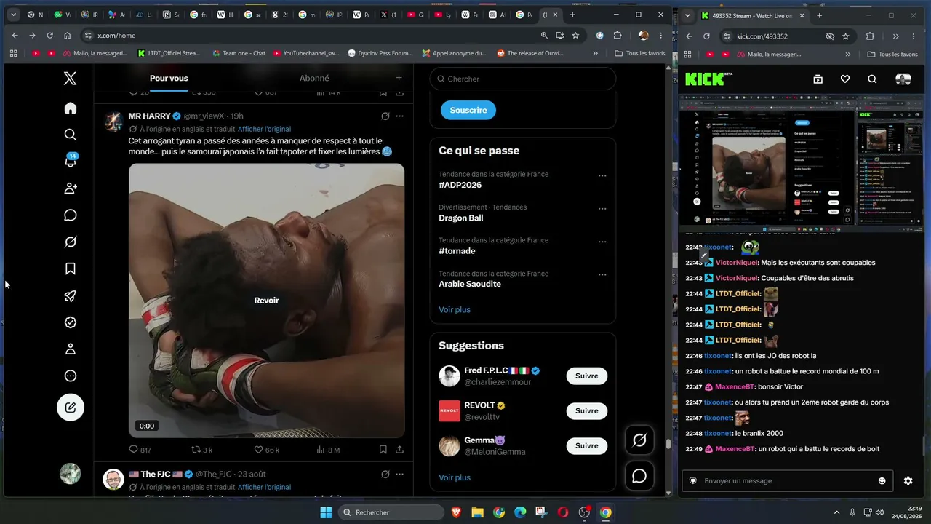Open the floating Grok button
931x524 pixels.
pos(639,440)
